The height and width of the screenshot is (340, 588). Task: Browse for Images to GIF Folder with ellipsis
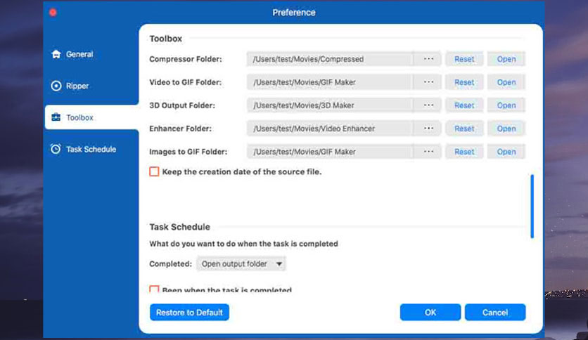tap(428, 152)
